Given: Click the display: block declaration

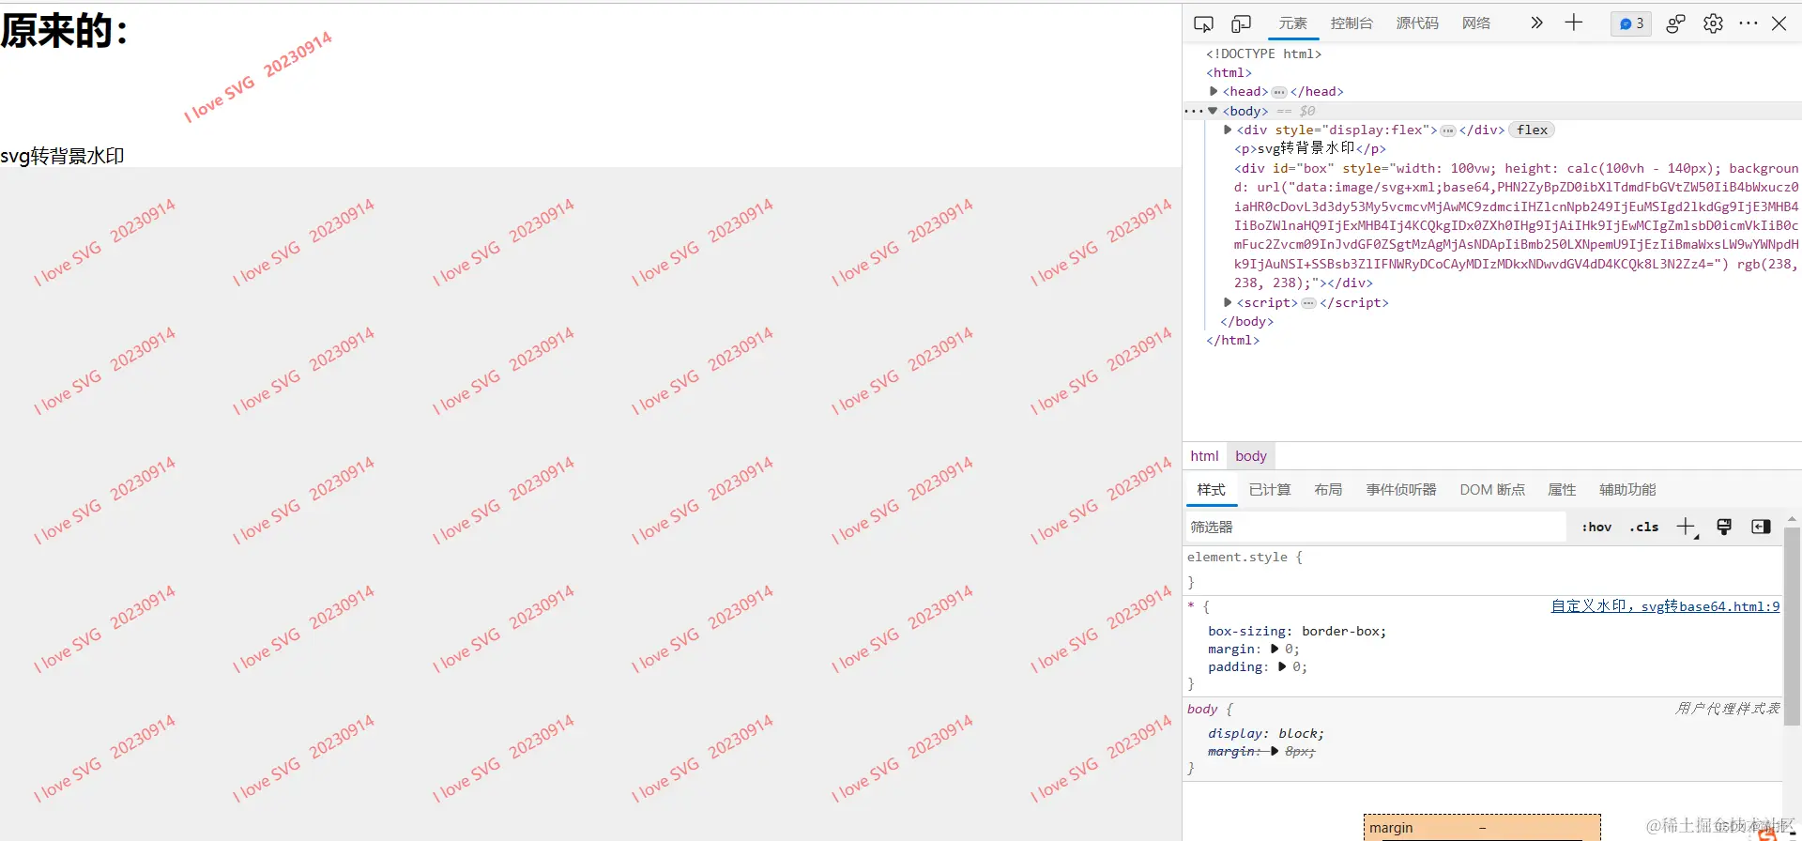Looking at the screenshot, I should coord(1266,733).
